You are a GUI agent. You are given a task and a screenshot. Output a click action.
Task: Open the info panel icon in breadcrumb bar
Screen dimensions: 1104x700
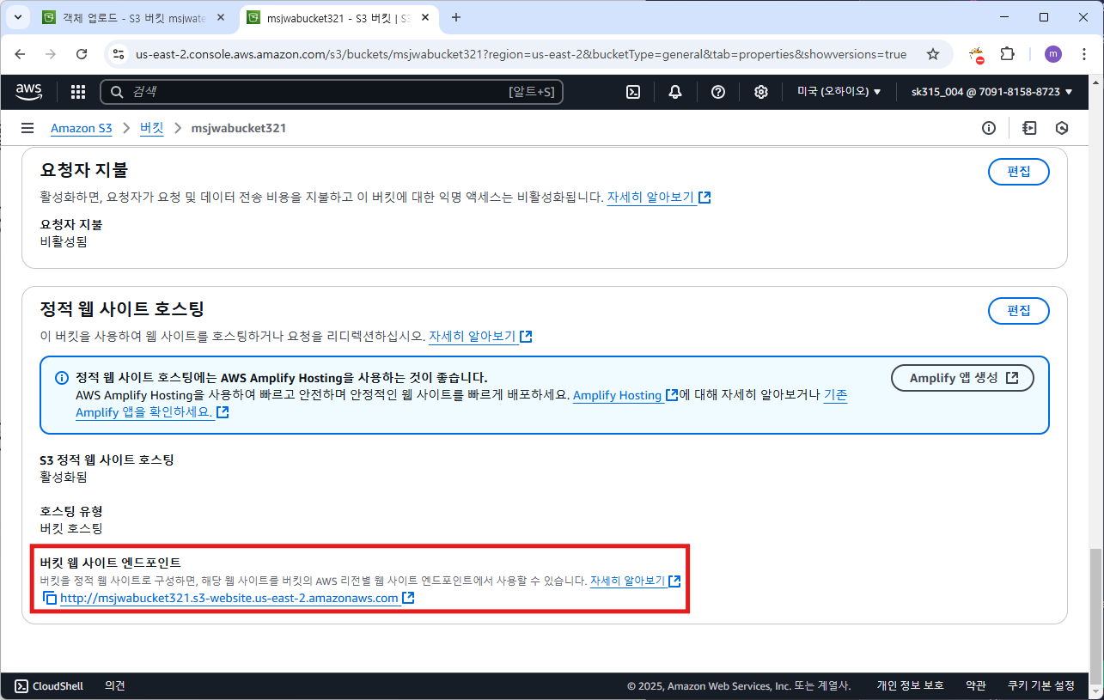click(x=989, y=128)
